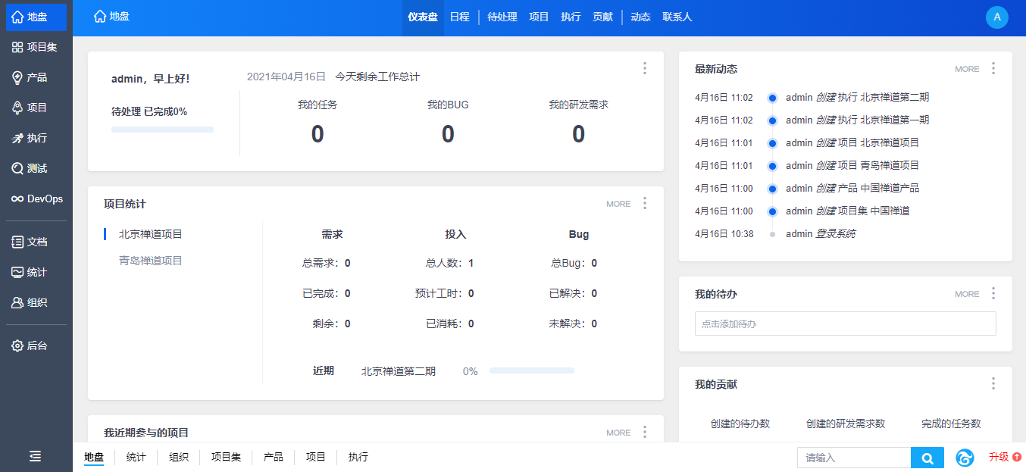Click the 升级 upgrade link
This screenshot has height=472, width=1026.
pos(1004,457)
